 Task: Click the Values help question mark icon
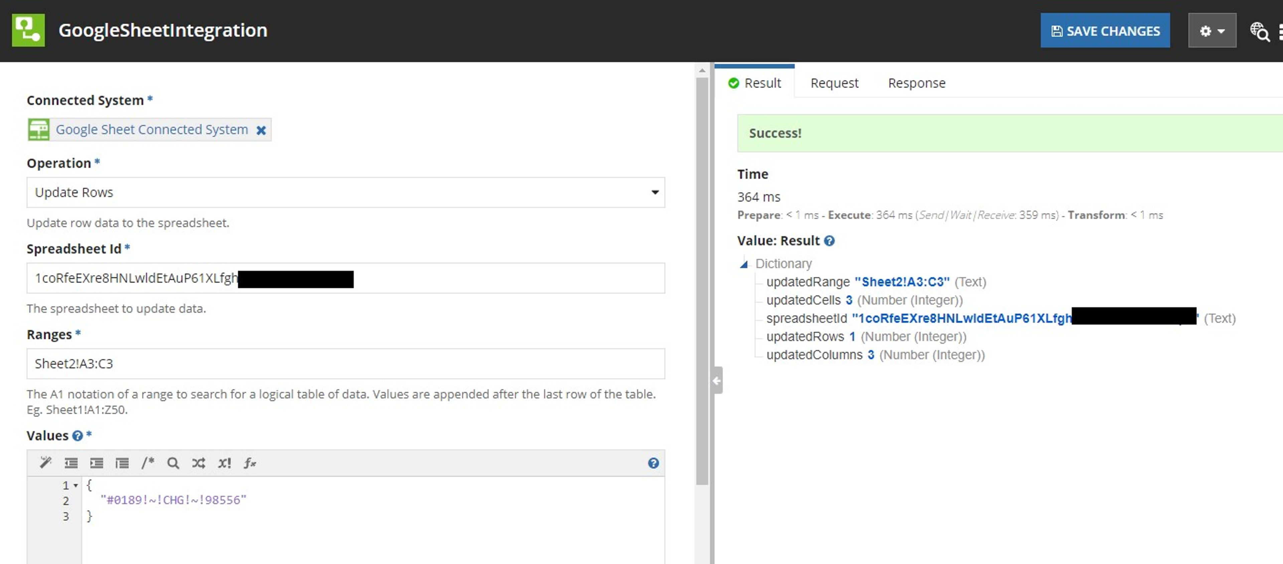click(x=77, y=435)
